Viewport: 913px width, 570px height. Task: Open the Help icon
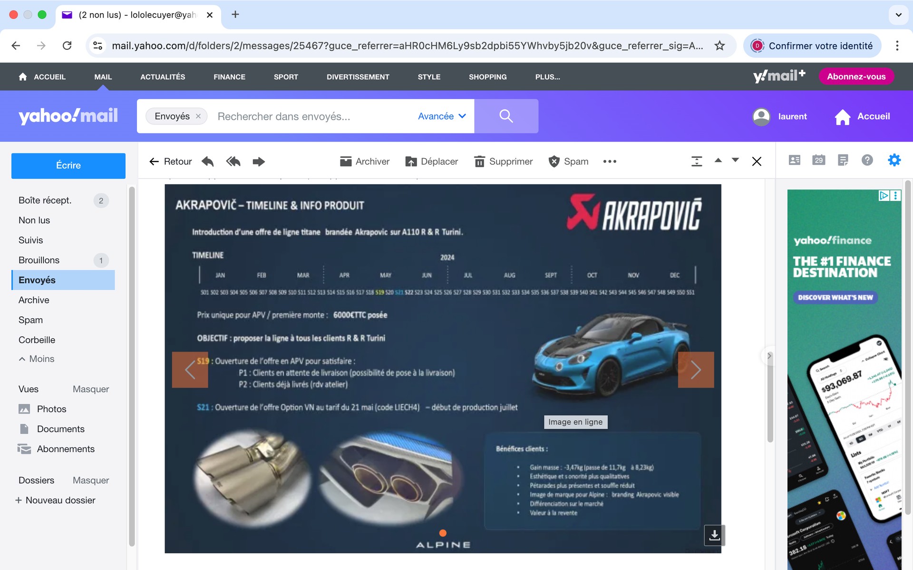click(867, 160)
